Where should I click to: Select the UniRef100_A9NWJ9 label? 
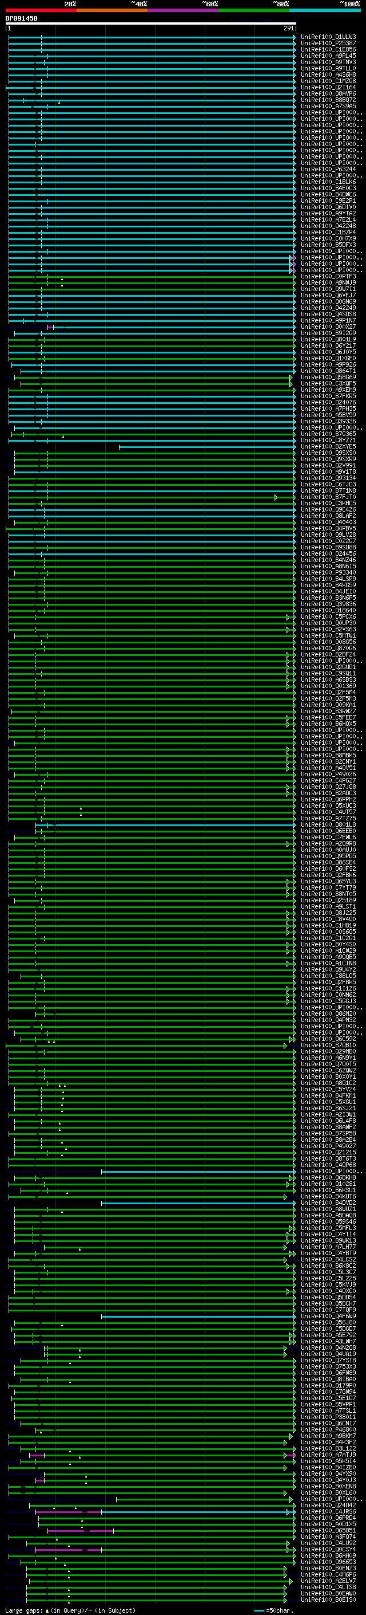click(328, 283)
